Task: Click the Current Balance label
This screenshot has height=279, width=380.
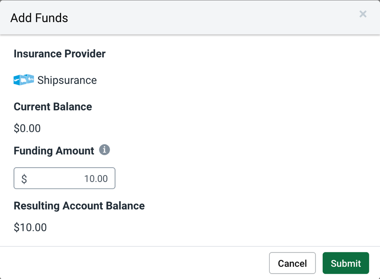Action: point(53,107)
